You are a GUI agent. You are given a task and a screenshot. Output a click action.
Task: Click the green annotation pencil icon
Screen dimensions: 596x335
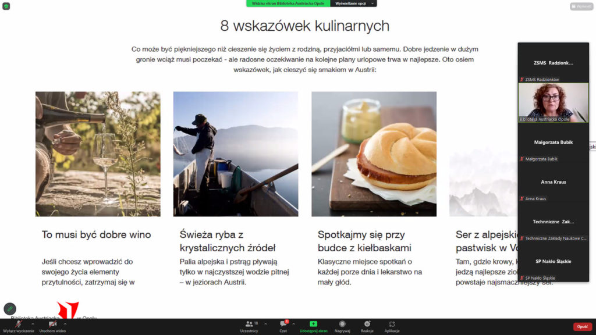click(10, 309)
